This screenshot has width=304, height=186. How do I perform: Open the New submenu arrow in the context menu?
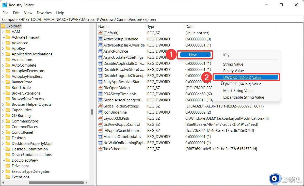[208, 55]
